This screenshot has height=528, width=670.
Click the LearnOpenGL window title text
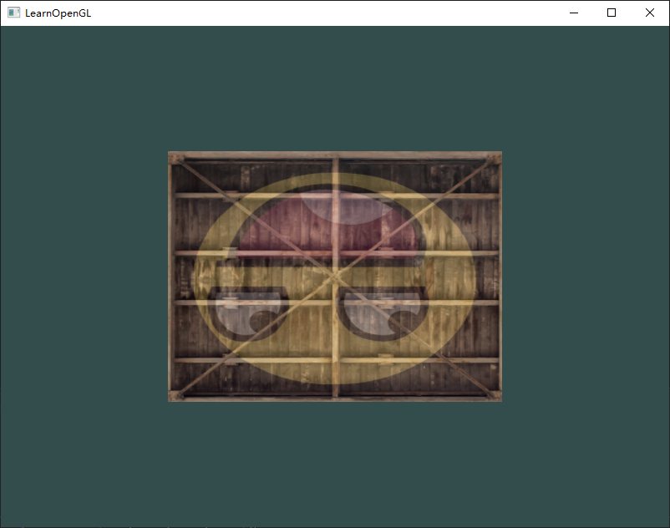(x=58, y=13)
